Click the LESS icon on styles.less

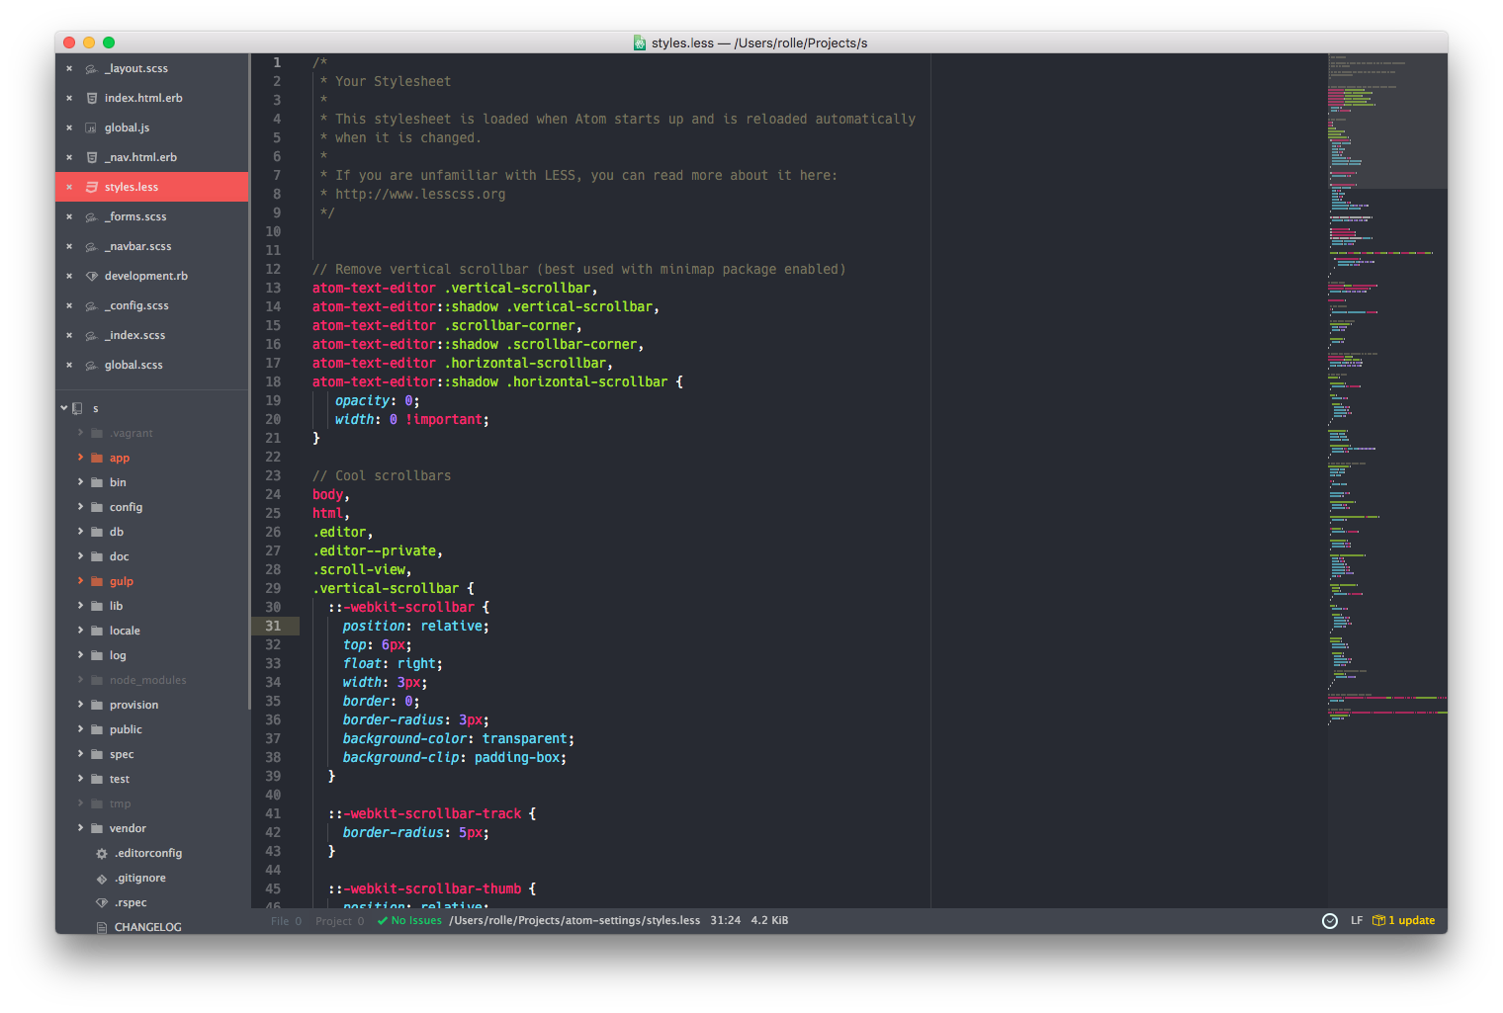(91, 186)
